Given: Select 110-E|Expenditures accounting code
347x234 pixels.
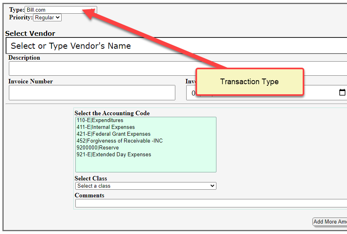Looking at the screenshot, I should pos(100,120).
